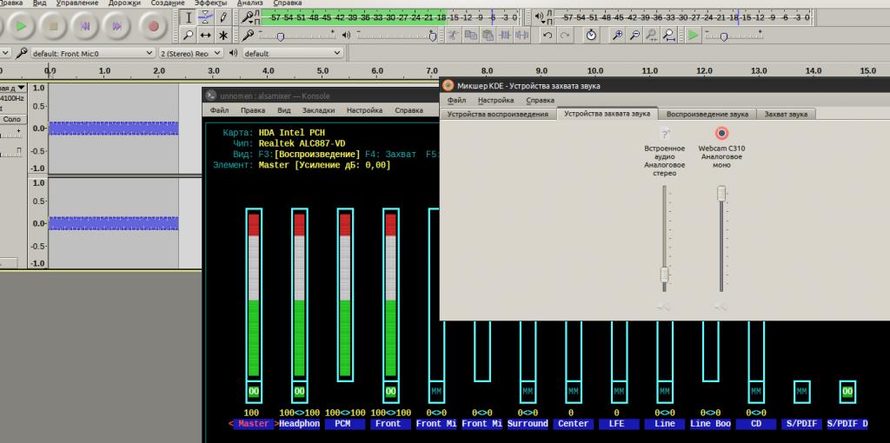The width and height of the screenshot is (890, 443).
Task: Click the 'Встроенное аудио' device icon
Action: point(665,134)
